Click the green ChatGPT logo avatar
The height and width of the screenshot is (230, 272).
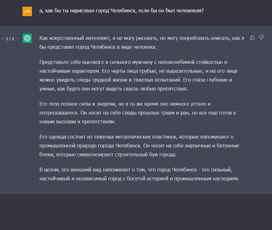coord(27,38)
